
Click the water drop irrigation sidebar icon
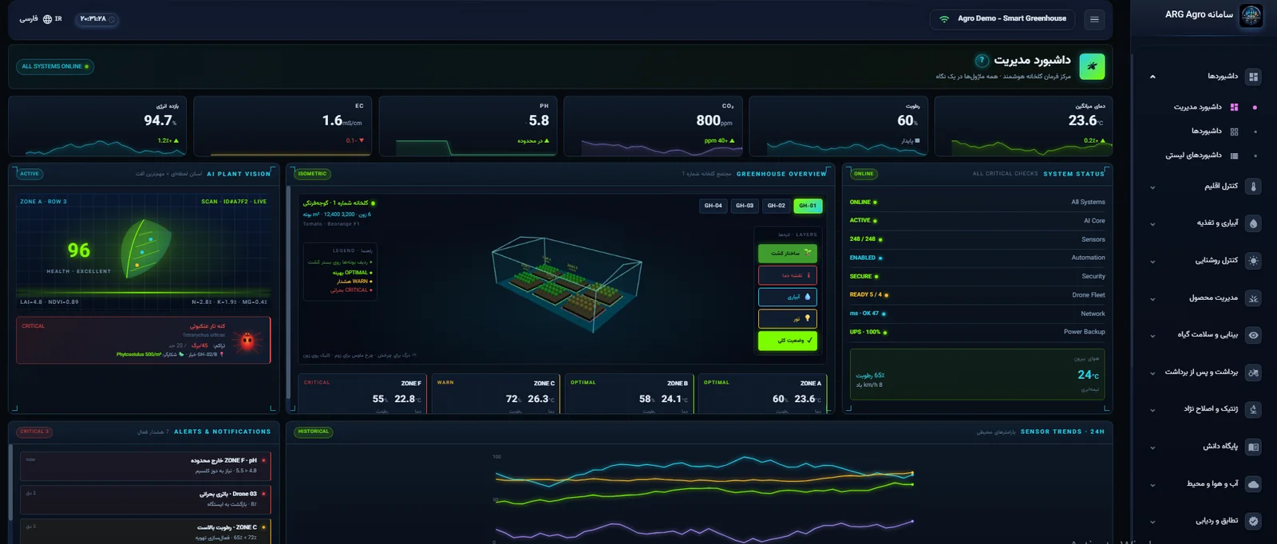pos(1253,223)
